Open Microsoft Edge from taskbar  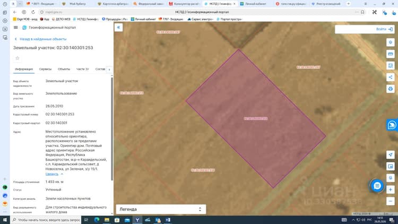pos(97,220)
